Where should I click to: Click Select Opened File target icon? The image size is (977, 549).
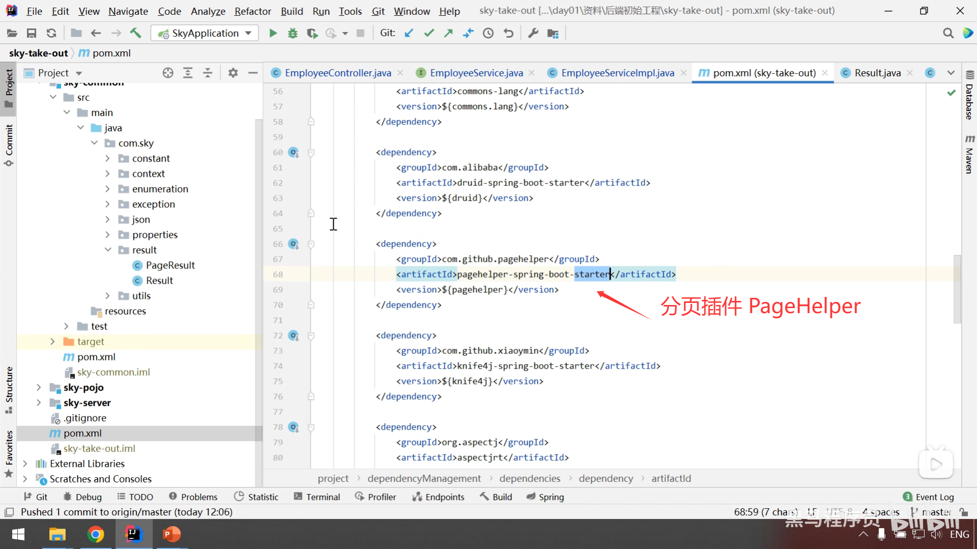tap(168, 73)
